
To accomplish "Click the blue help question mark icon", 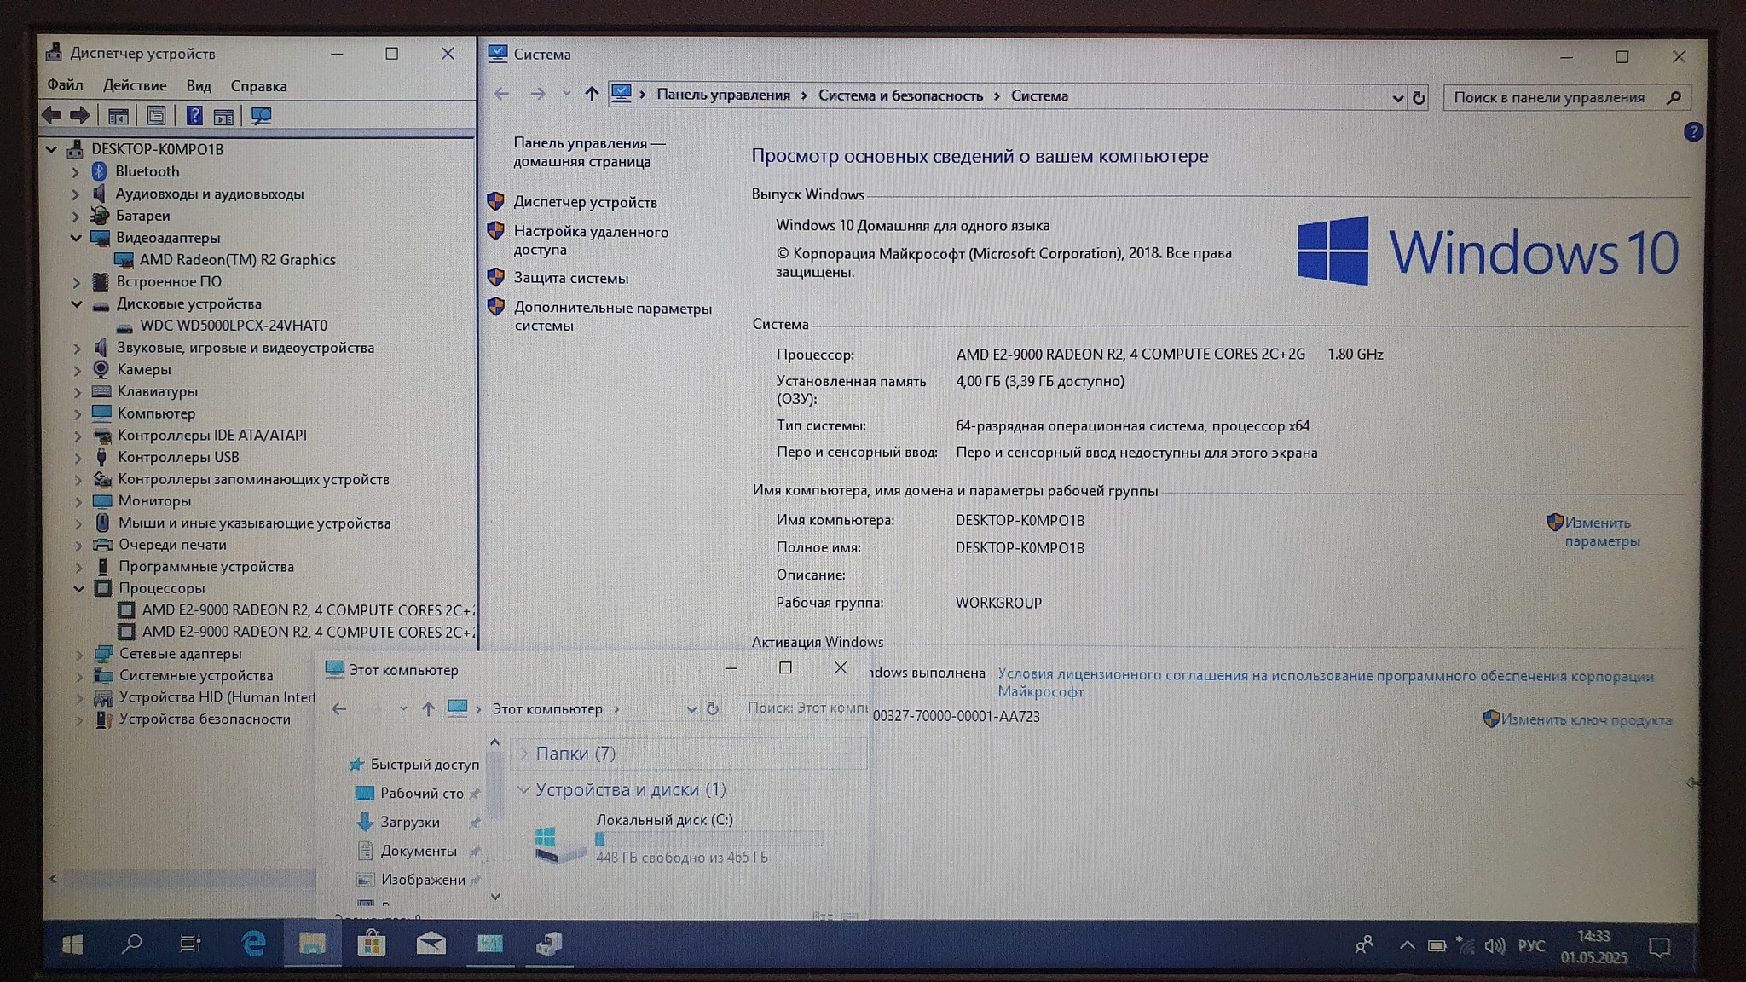I will pos(1693,132).
